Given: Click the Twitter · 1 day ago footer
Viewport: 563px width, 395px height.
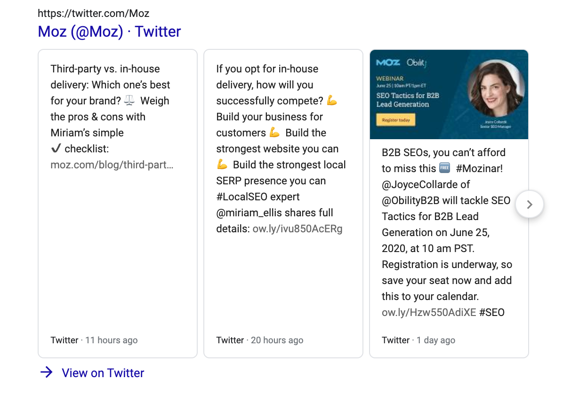Looking at the screenshot, I should [418, 340].
